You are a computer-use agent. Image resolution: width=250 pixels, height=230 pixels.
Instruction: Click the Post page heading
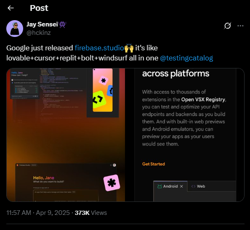click(x=39, y=8)
